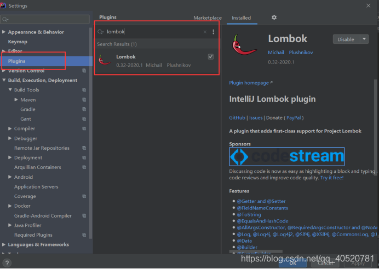Select Application Servers settings item

pyautogui.click(x=36, y=187)
